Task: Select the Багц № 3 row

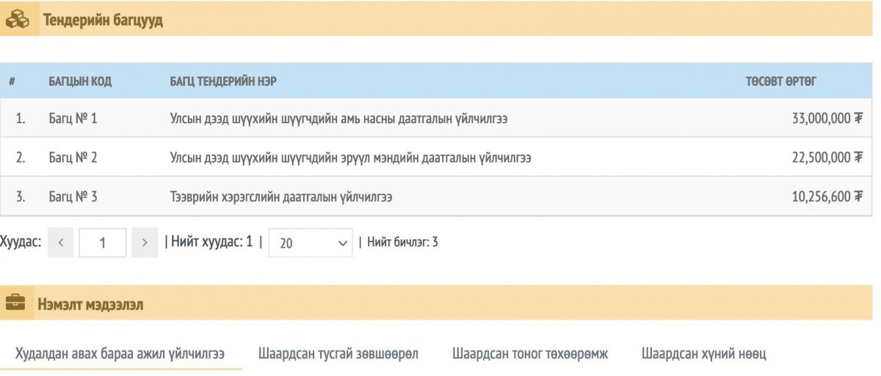Action: point(73,196)
